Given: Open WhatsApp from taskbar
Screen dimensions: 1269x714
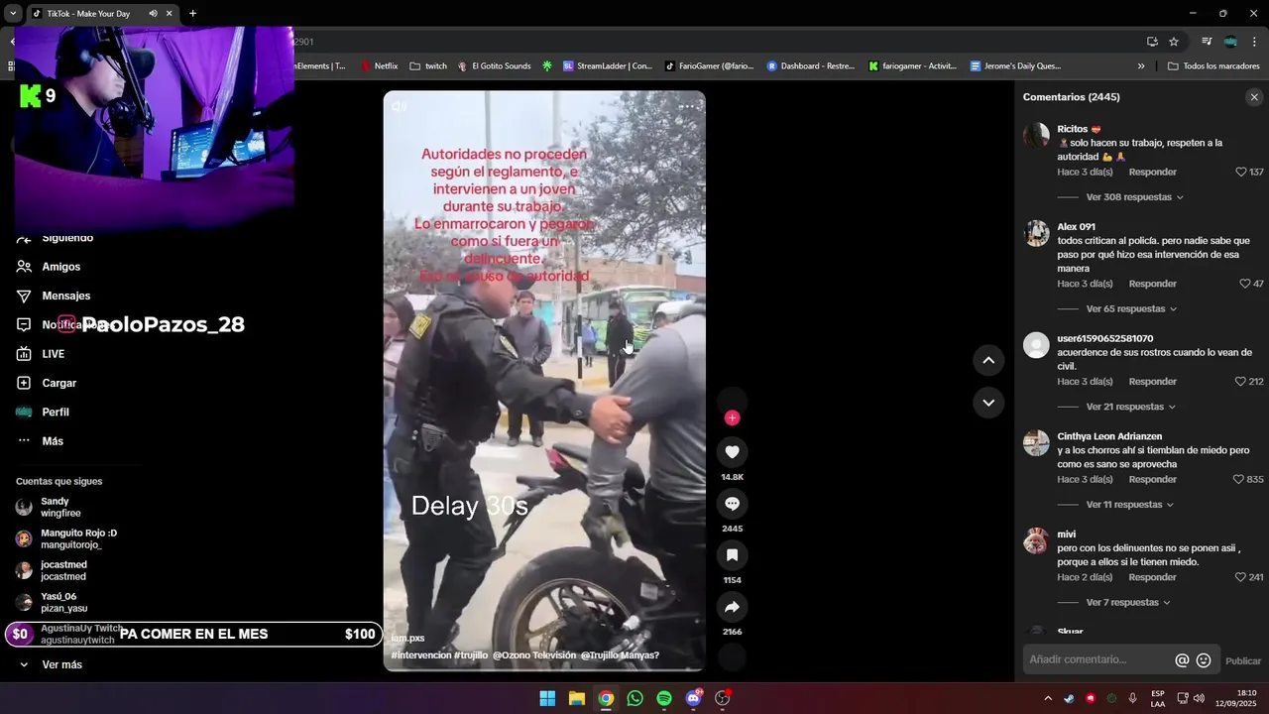Looking at the screenshot, I should pos(634,698).
